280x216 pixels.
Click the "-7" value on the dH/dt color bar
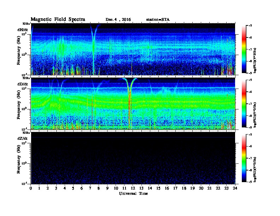click(x=250, y=49)
